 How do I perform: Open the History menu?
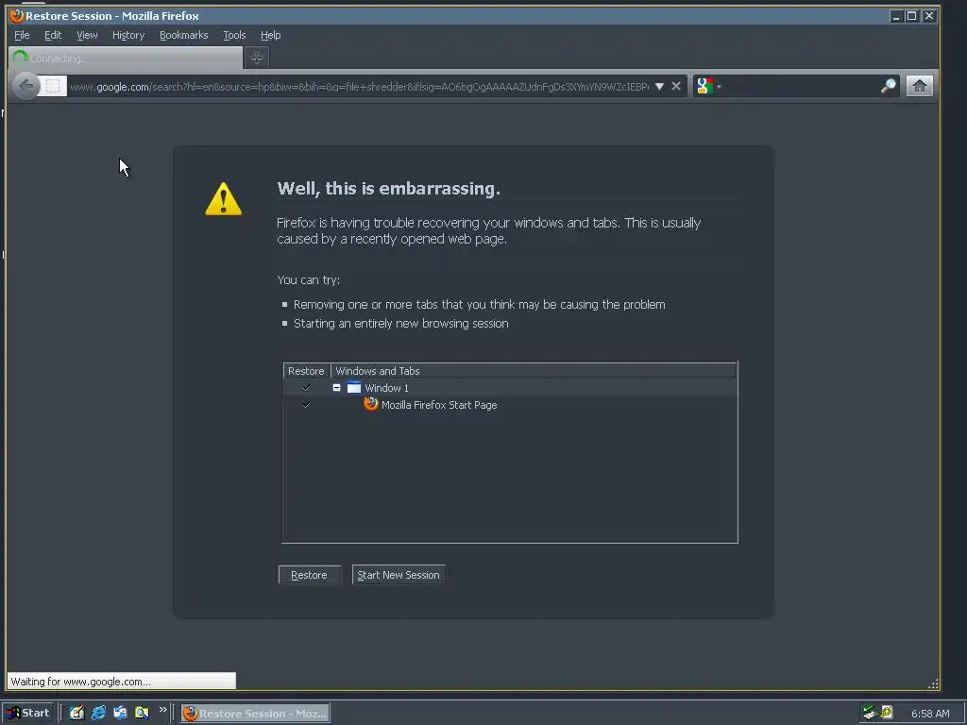point(128,35)
